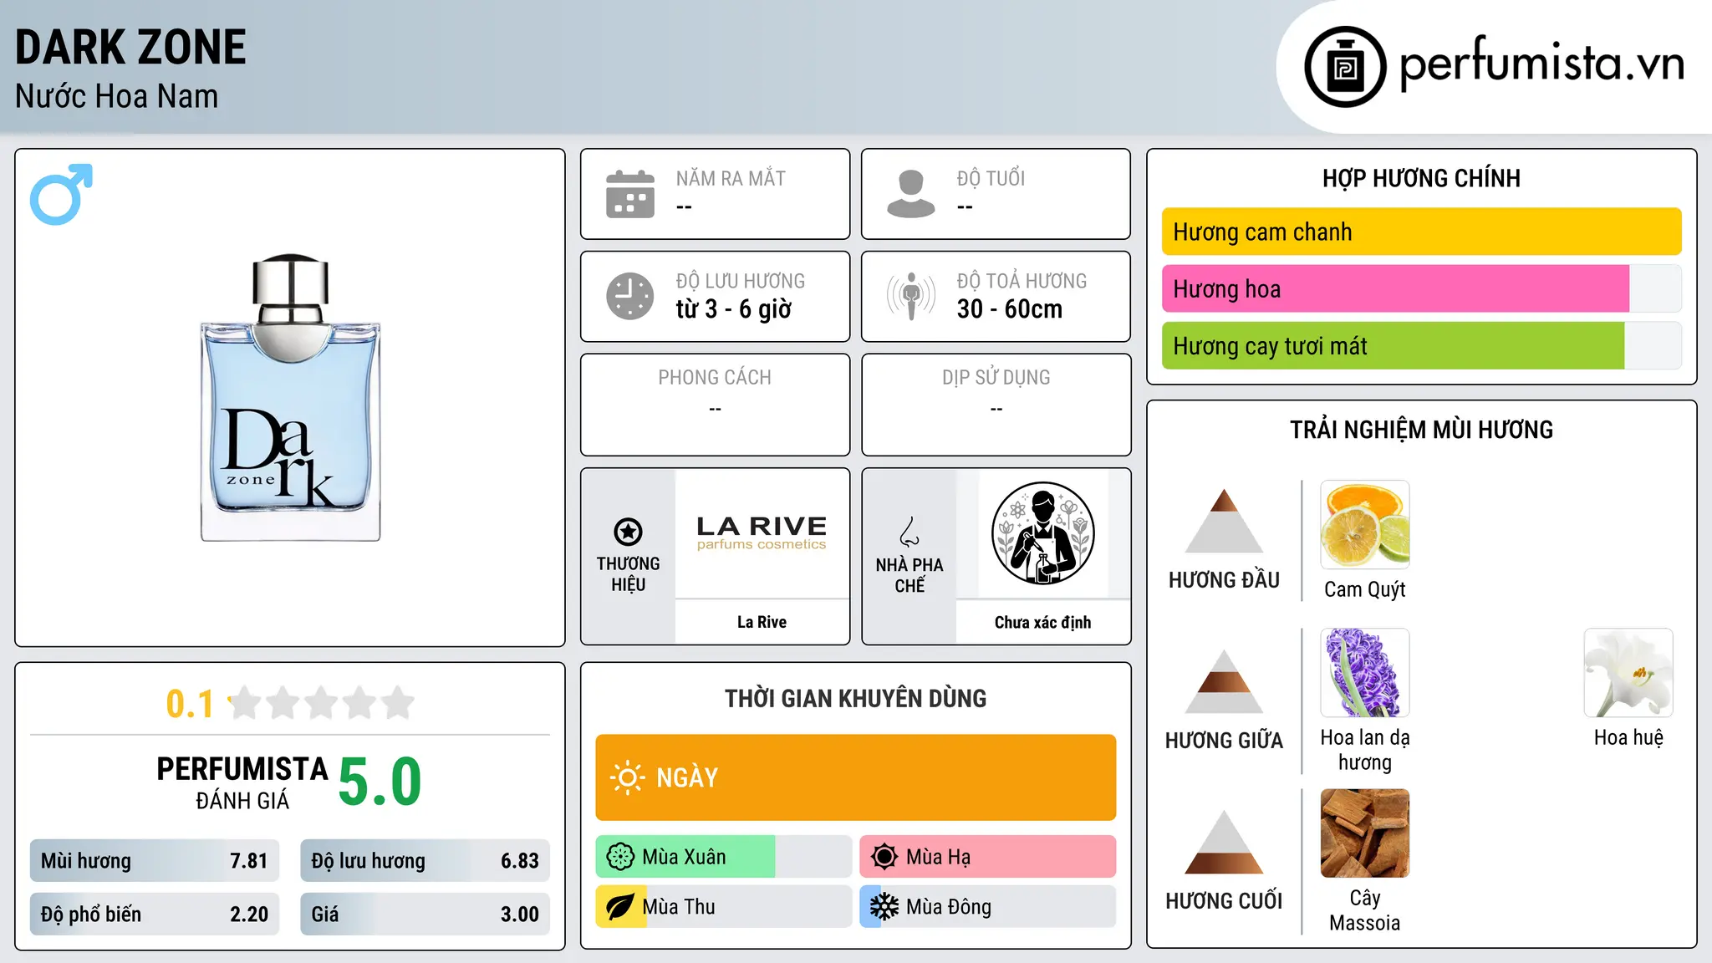Click the Nước Hoa Nam subtitle
The image size is (1712, 963).
(116, 96)
